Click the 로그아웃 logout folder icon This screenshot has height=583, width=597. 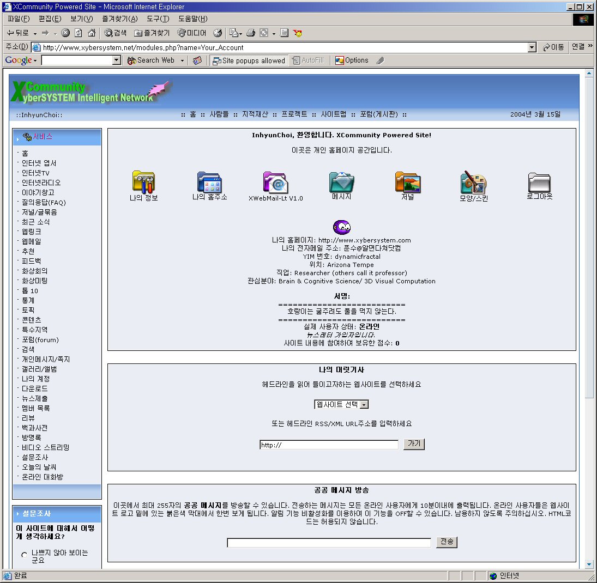[x=539, y=182]
